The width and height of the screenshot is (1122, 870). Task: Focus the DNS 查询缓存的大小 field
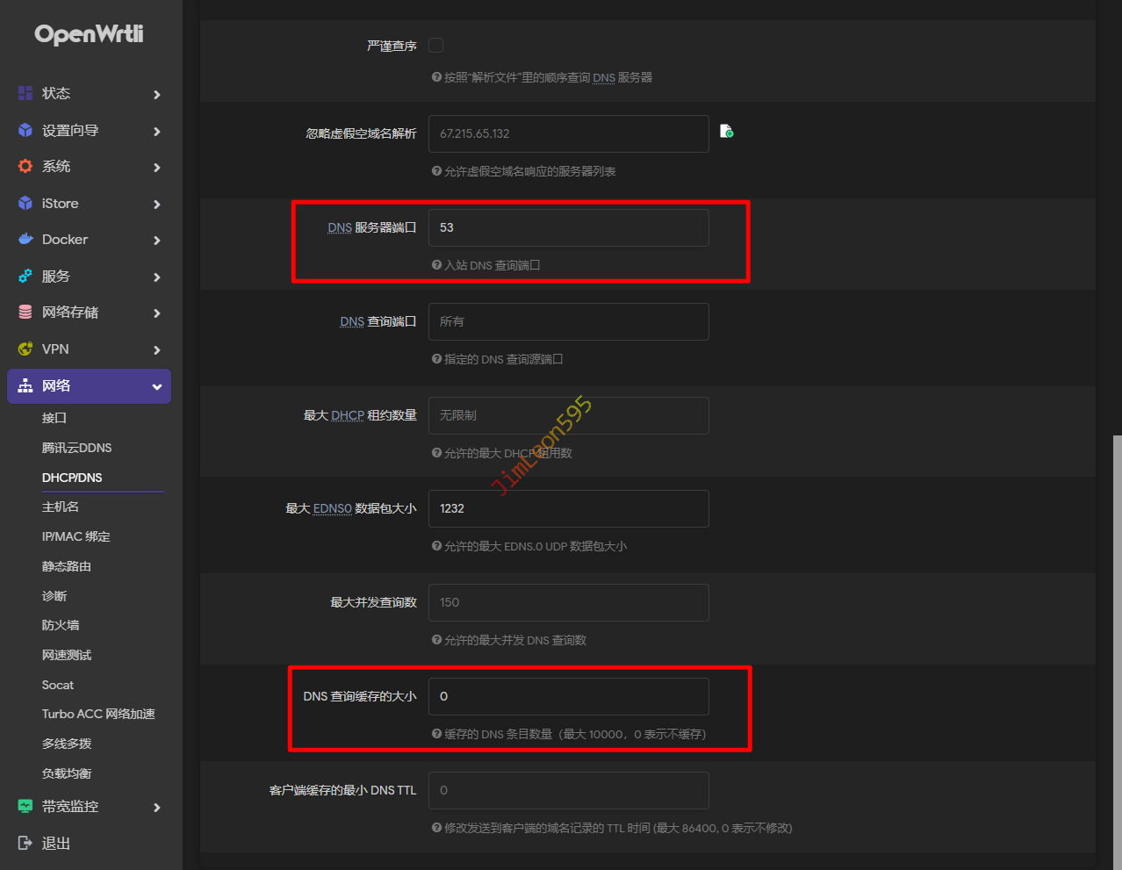pyautogui.click(x=568, y=697)
